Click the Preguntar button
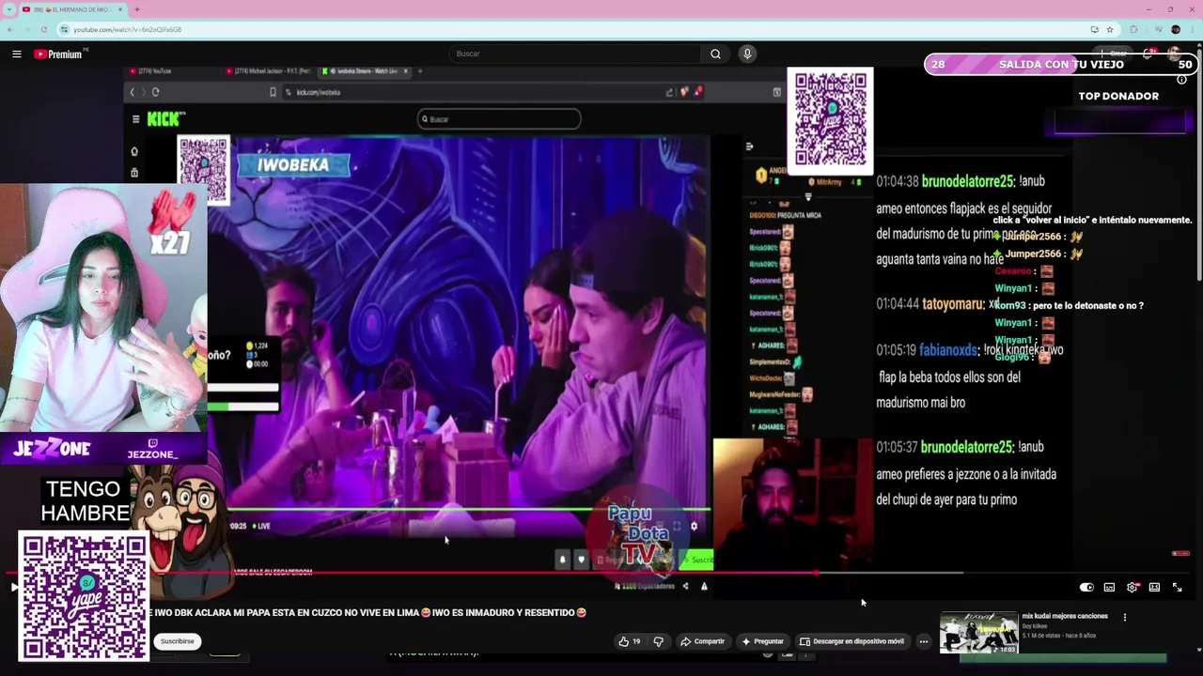The width and height of the screenshot is (1203, 676). (x=762, y=641)
